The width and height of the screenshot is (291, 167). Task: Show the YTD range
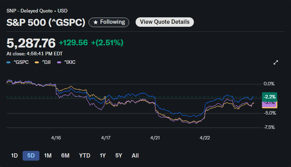coord(85,156)
